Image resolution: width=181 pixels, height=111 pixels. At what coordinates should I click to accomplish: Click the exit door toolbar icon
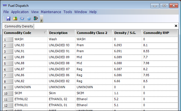[x=36, y=19]
